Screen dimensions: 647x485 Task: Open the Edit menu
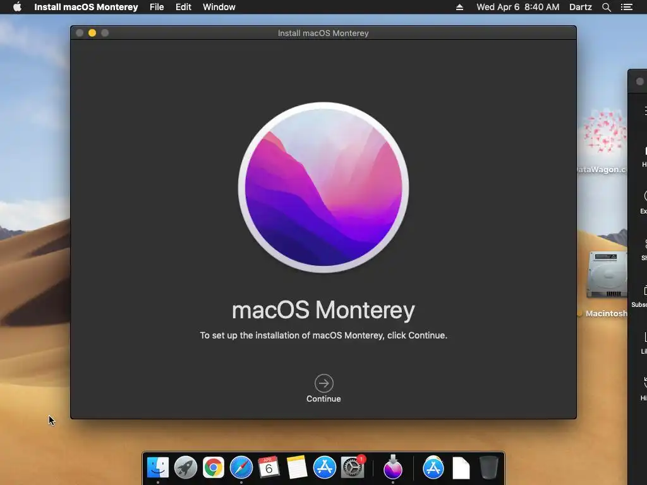click(x=183, y=7)
